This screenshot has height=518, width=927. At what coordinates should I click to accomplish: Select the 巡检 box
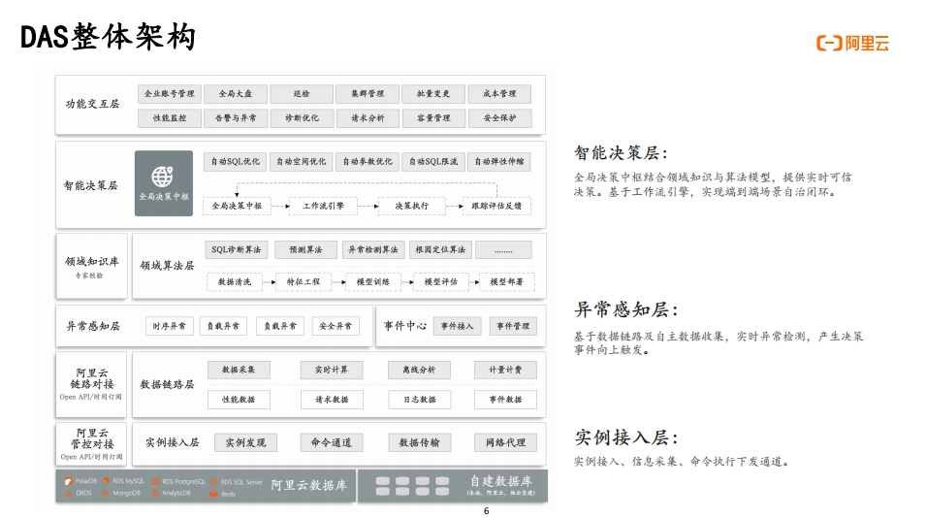(302, 94)
